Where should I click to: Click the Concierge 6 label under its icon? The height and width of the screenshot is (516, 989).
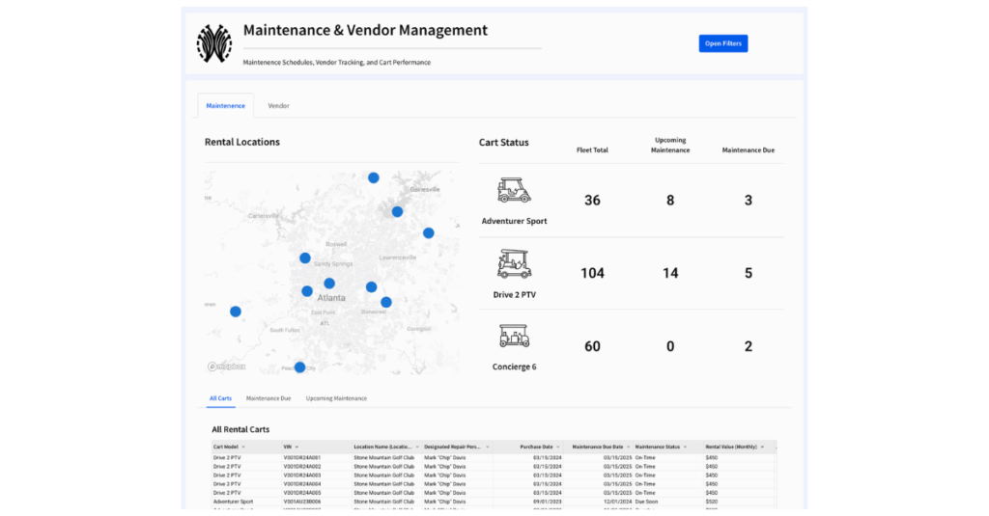click(x=514, y=367)
